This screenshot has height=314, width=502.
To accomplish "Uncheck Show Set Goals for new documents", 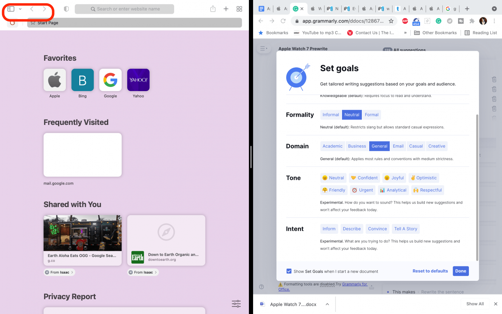I will [x=289, y=271].
